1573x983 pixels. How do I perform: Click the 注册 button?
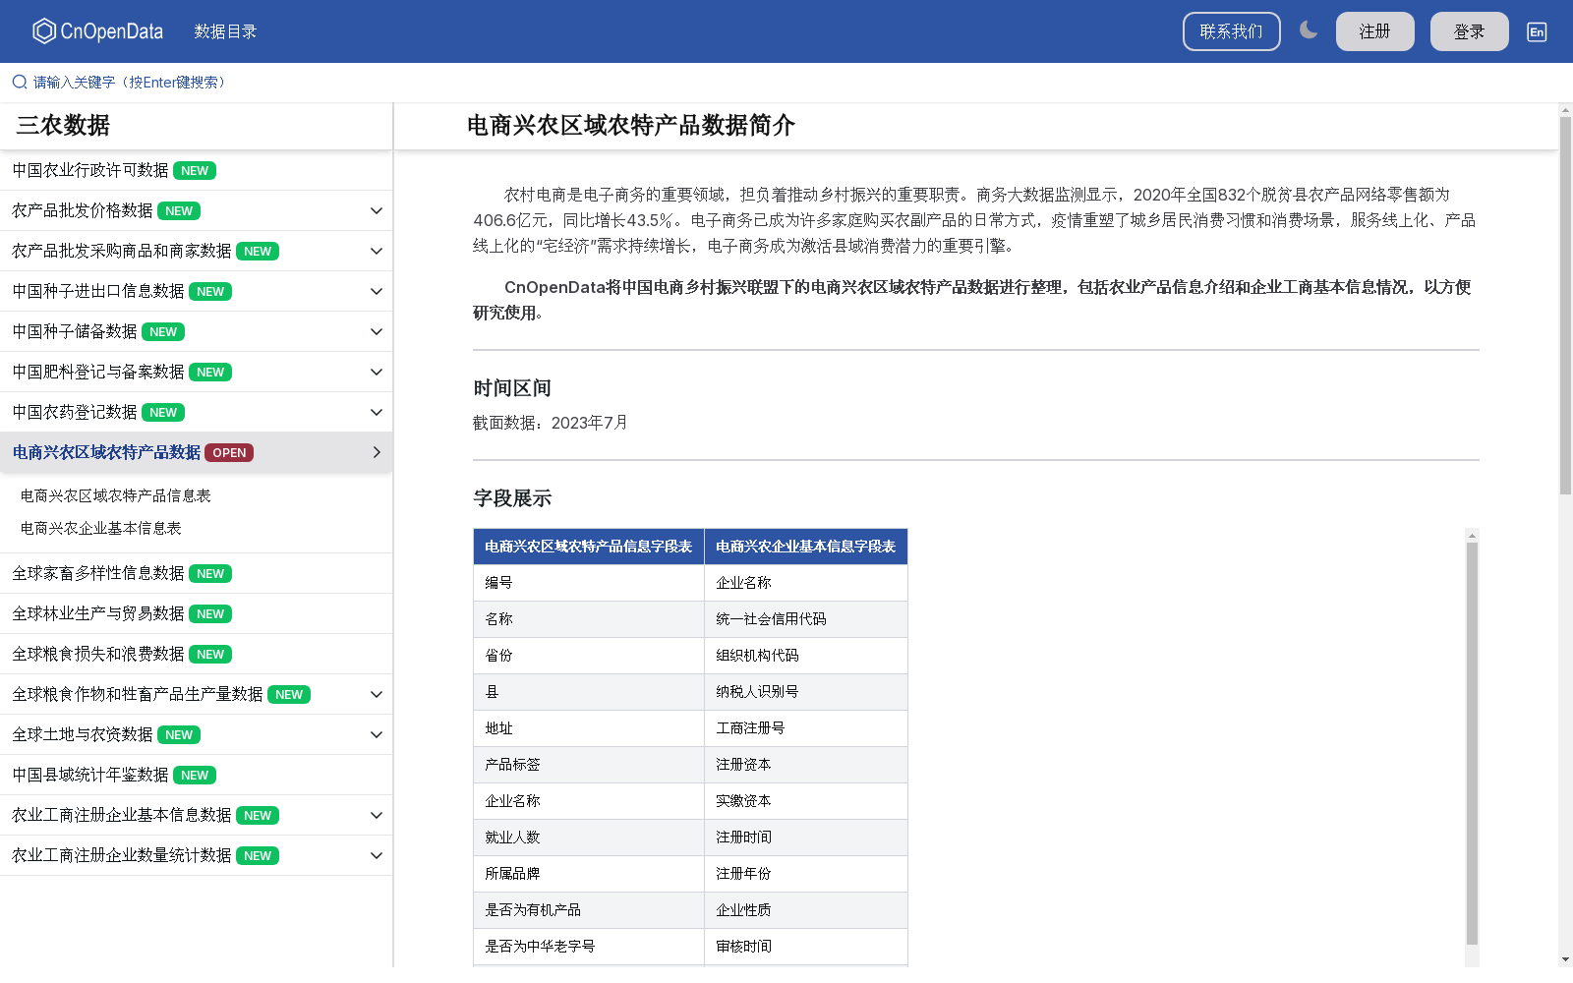pyautogui.click(x=1374, y=31)
